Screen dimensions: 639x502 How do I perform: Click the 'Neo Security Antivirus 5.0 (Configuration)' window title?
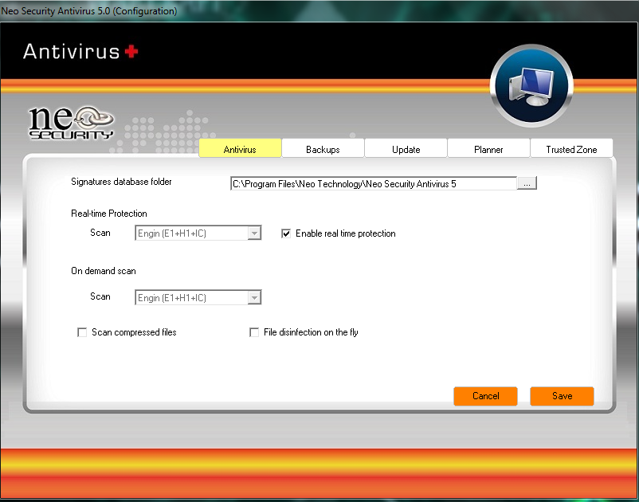tap(89, 11)
